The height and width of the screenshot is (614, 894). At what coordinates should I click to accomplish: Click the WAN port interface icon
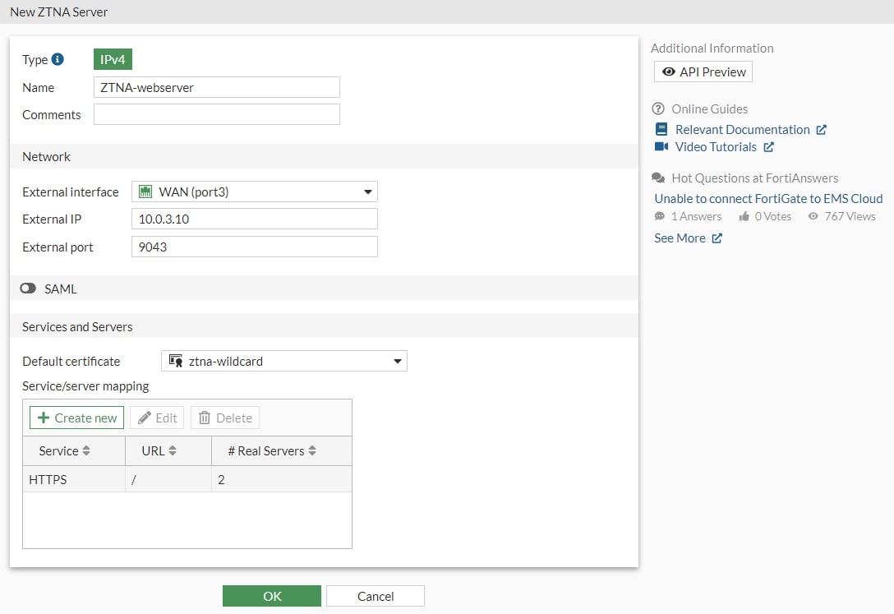click(x=146, y=192)
